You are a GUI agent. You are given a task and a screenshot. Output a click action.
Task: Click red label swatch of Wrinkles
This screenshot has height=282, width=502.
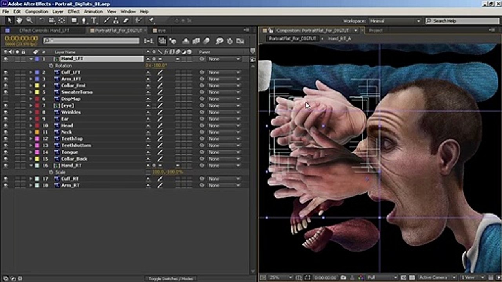tap(37, 112)
